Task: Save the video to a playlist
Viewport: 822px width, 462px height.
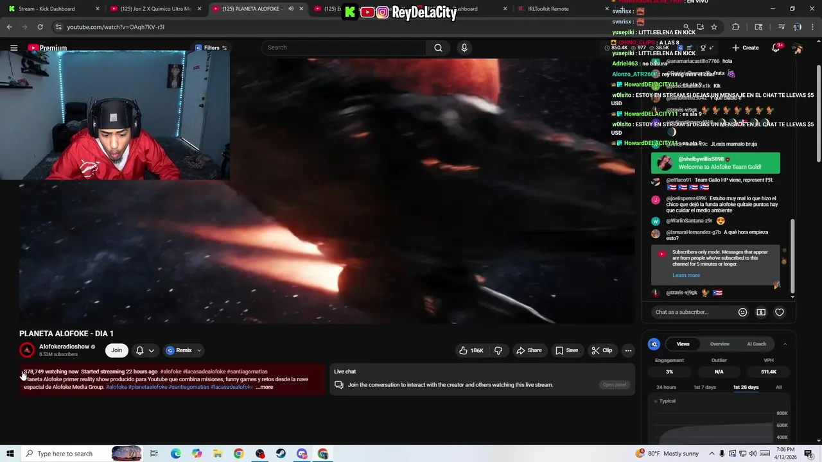Action: [x=567, y=350]
